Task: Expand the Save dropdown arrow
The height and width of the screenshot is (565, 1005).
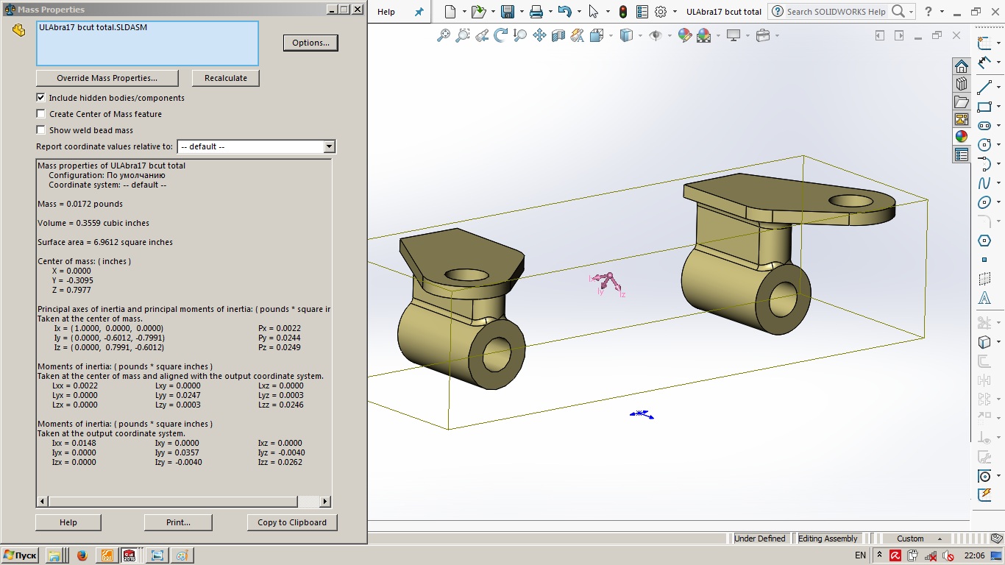Action: 521,13
